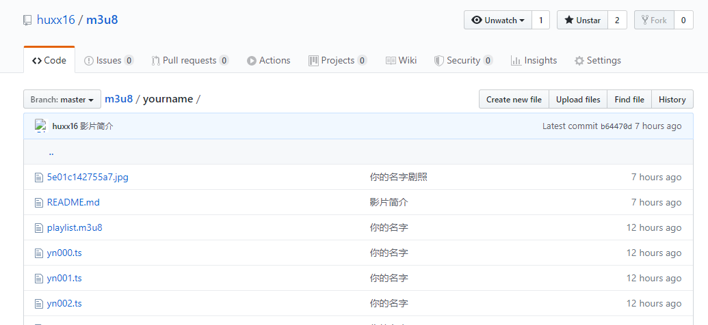Open yn001.ts row commit 你的名字
708x325 pixels.
[x=389, y=278]
